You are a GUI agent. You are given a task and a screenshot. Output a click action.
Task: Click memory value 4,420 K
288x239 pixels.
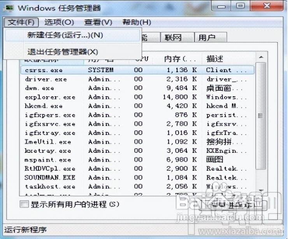[181, 106]
